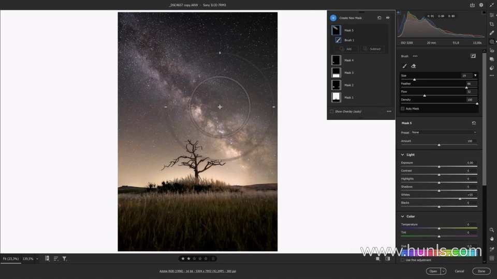Click the Whites slider handle
497x279 pixels.
coord(460,198)
